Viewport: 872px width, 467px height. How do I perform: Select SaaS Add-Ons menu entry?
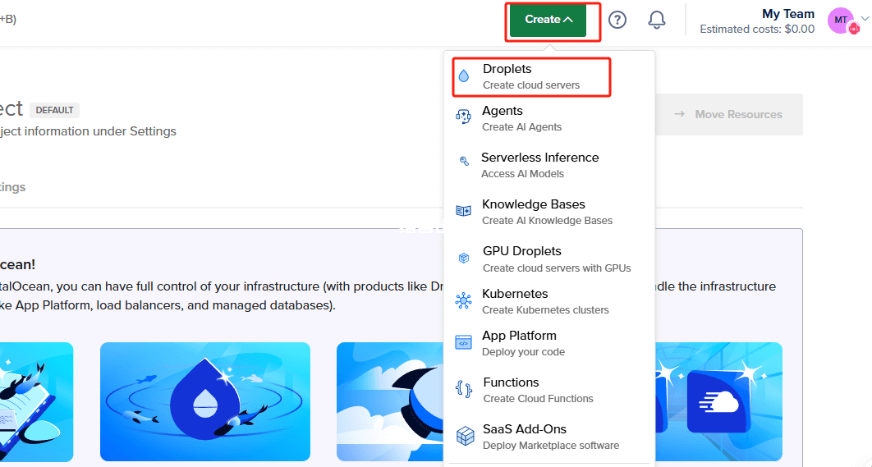click(549, 437)
